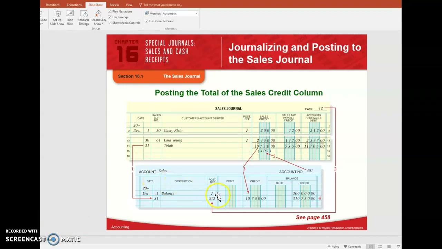Open the Monitor Automatic dropdown
This screenshot has width=442, height=249.
[x=196, y=13]
